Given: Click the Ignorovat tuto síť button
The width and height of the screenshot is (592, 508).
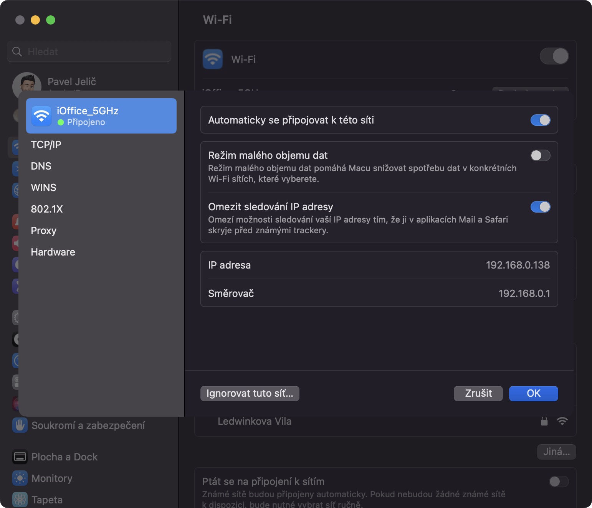Looking at the screenshot, I should coord(250,394).
